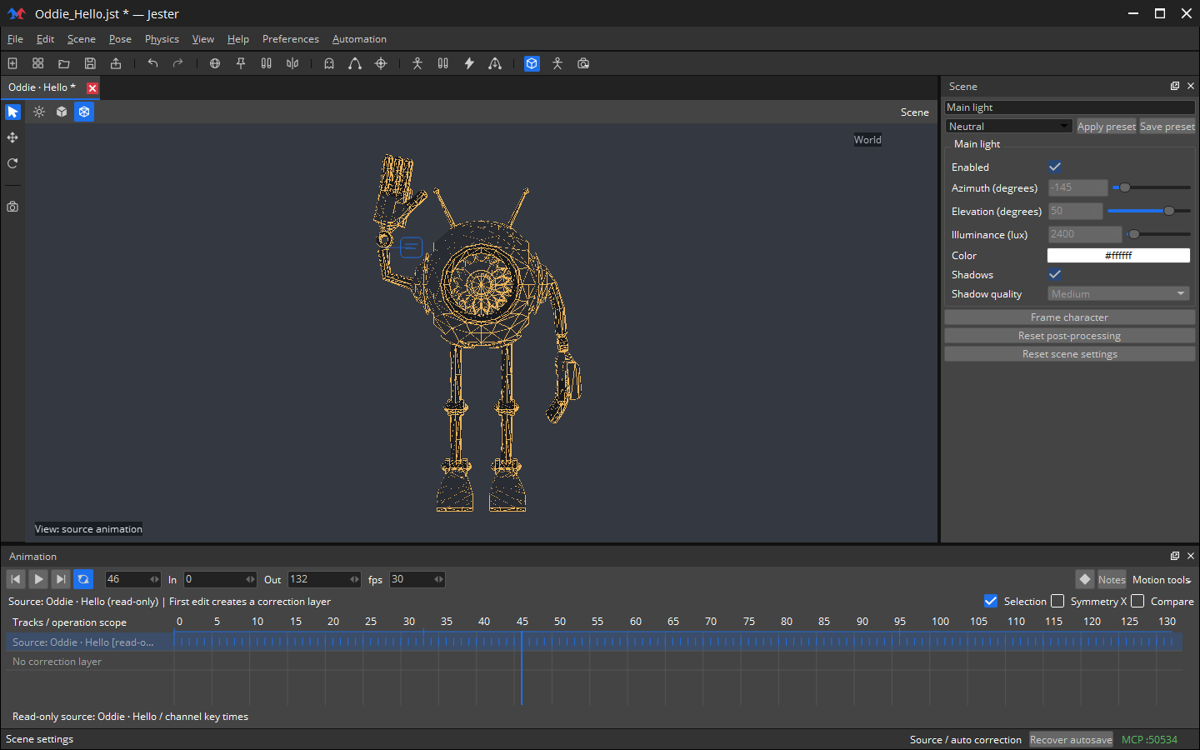
Task: Toggle viewport lighting sun icon
Action: click(39, 112)
